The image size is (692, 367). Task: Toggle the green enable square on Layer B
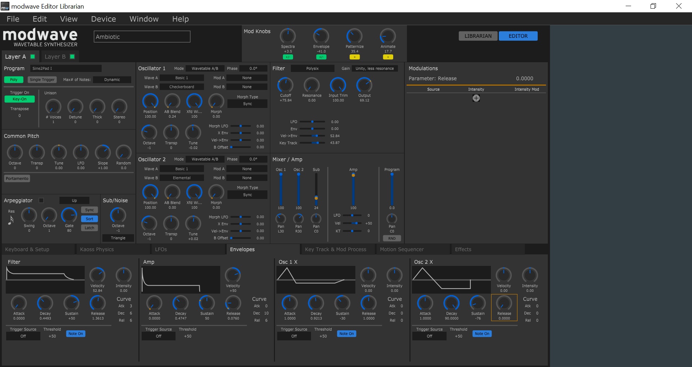tap(71, 56)
